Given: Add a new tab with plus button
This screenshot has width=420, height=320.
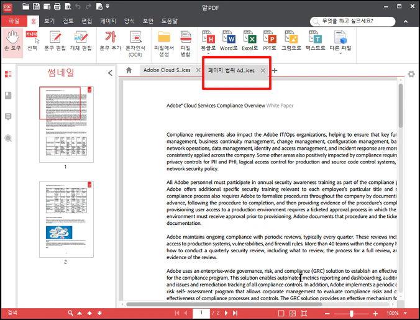Looking at the screenshot, I should pyautogui.click(x=275, y=70).
